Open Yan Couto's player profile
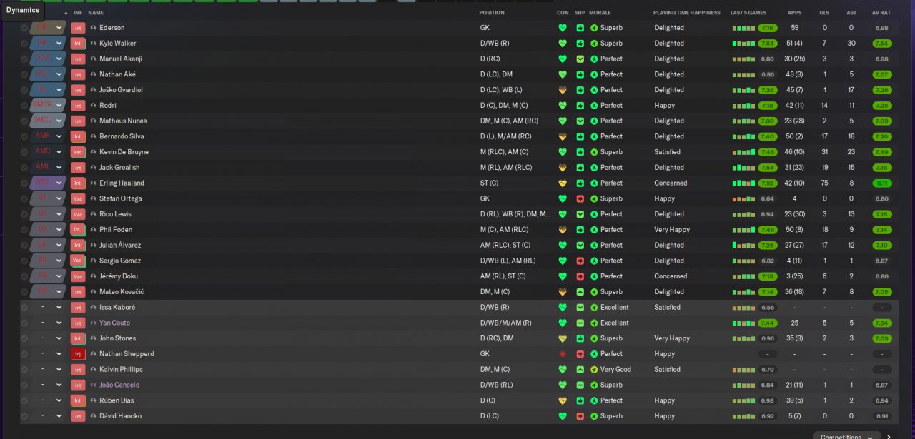The height and width of the screenshot is (439, 915). pyautogui.click(x=114, y=323)
